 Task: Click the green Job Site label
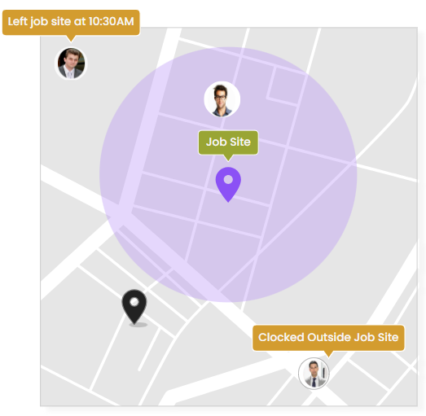pyautogui.click(x=228, y=142)
